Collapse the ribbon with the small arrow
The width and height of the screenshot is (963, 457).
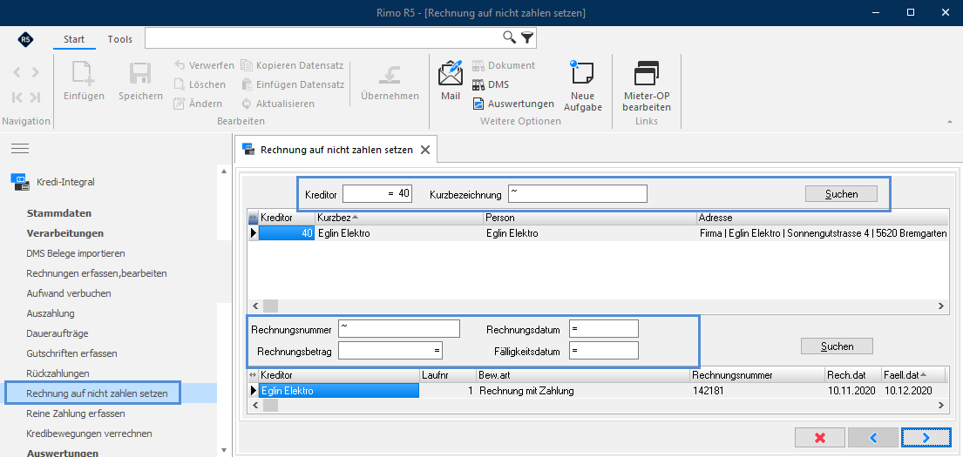(x=951, y=122)
